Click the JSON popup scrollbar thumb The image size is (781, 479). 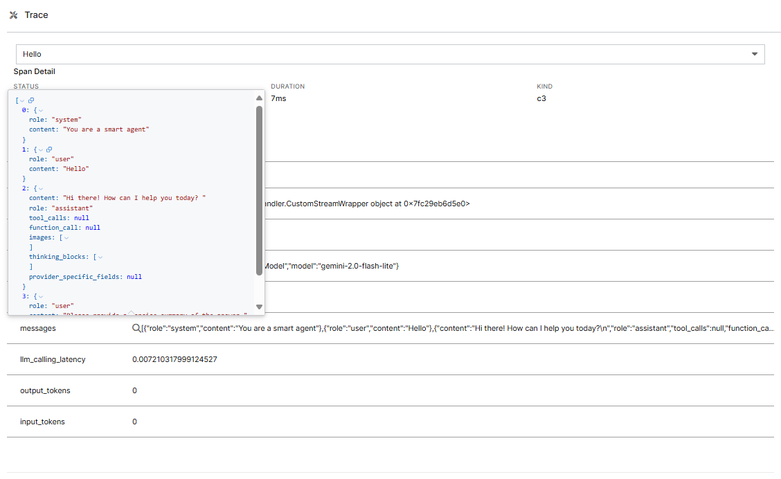(x=259, y=187)
